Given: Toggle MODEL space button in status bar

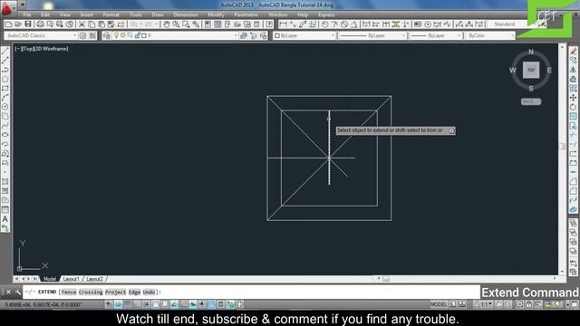Looking at the screenshot, I should point(439,304).
